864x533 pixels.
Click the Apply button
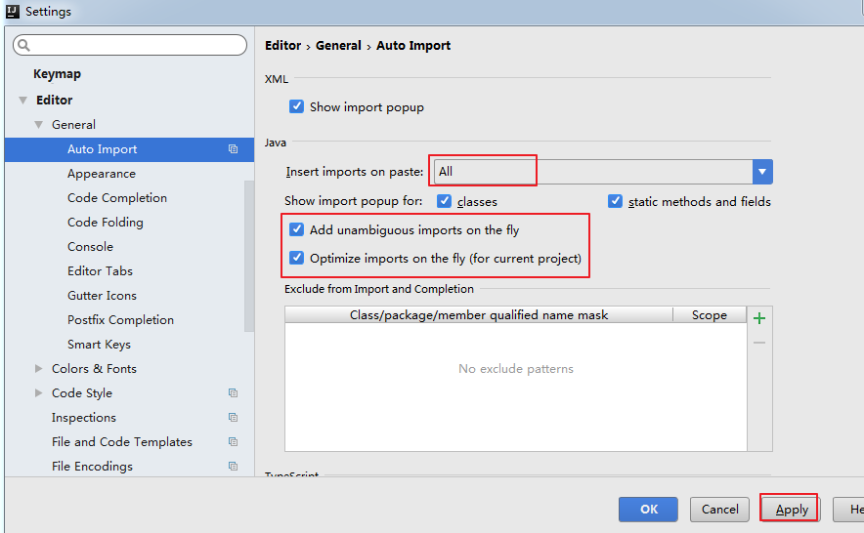point(792,510)
